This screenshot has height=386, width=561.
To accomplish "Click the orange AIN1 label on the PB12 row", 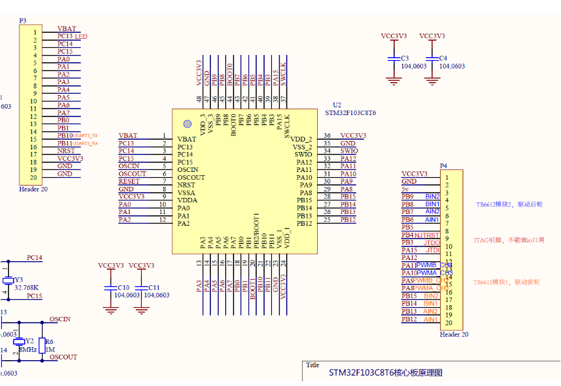I will 431,319.
